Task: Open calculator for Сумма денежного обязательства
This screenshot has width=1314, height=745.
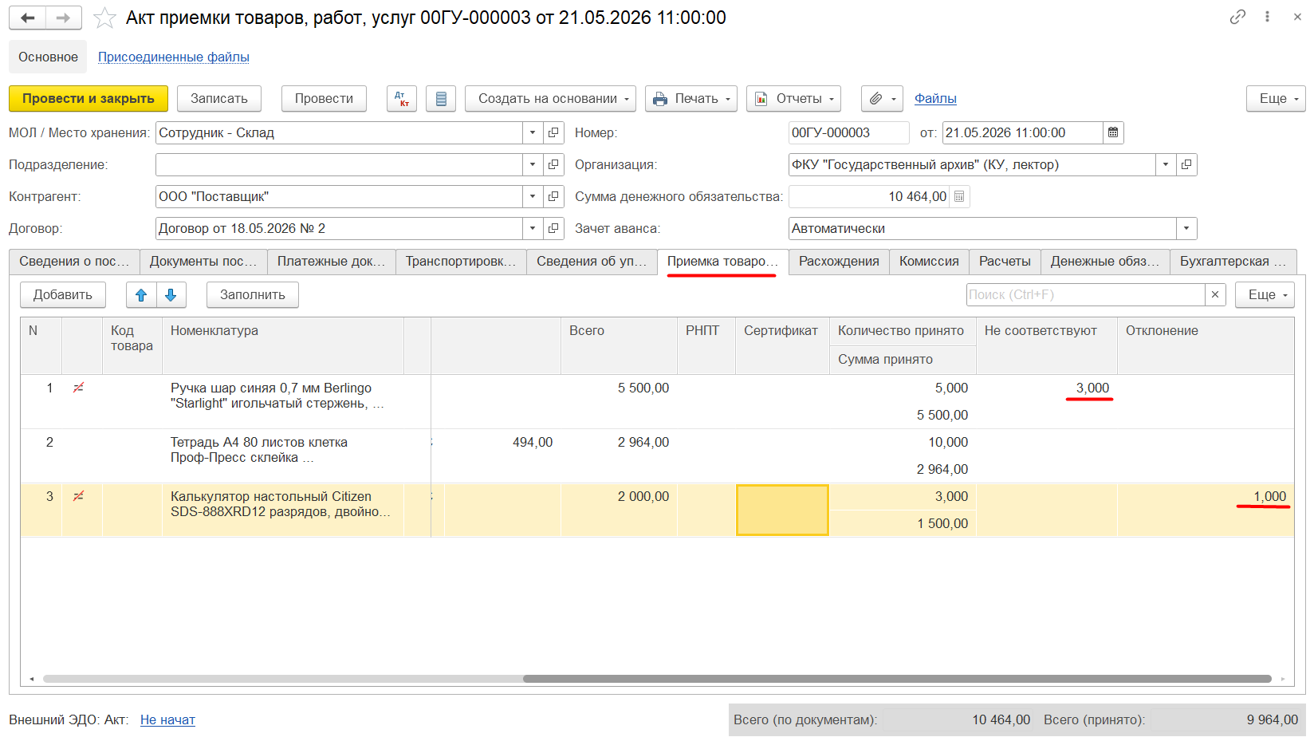Action: [959, 196]
